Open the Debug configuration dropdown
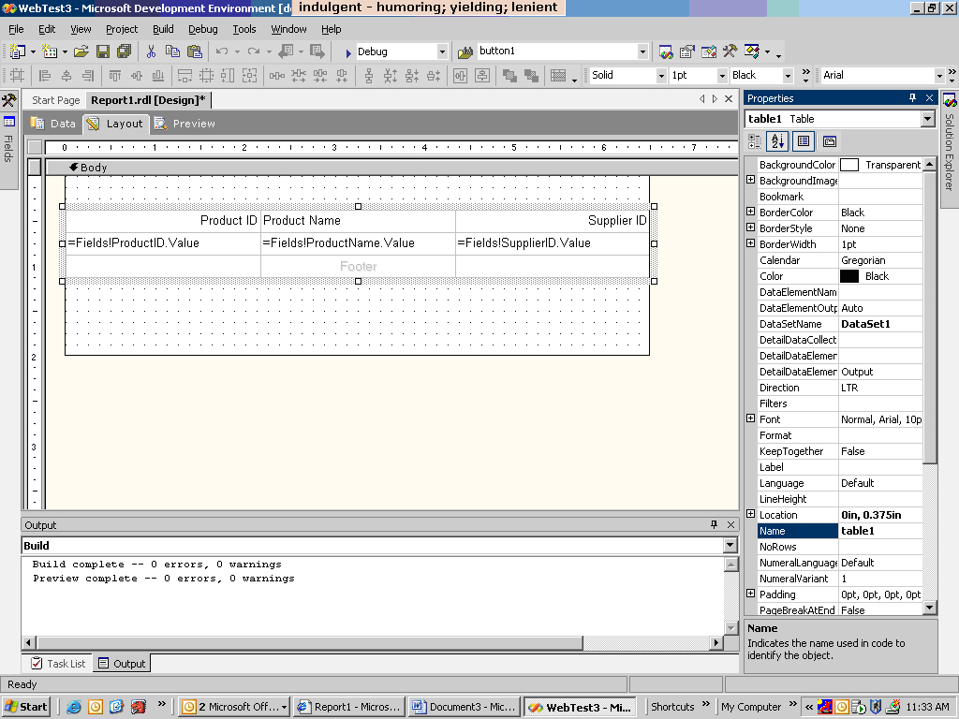 pos(442,52)
